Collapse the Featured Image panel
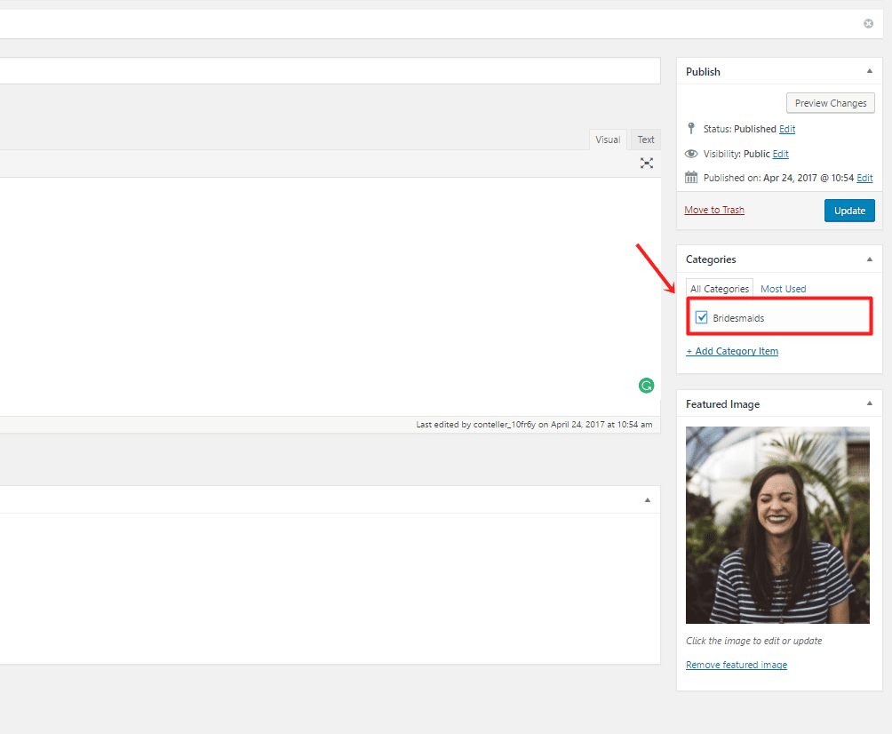The width and height of the screenshot is (892, 734). tap(869, 403)
